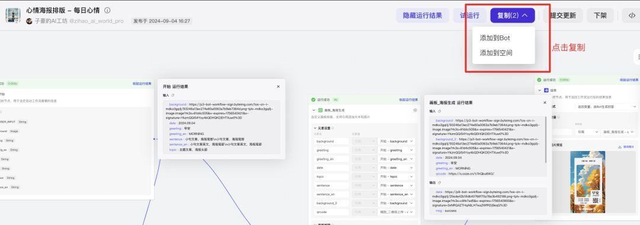Click the USER_INPUT String variable row
Image resolution: width=640 pixels, height=225 pixels.
pyautogui.click(x=14, y=121)
